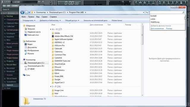Click Записать на оптический диск
This screenshot has height=107, width=190.
(95, 21)
